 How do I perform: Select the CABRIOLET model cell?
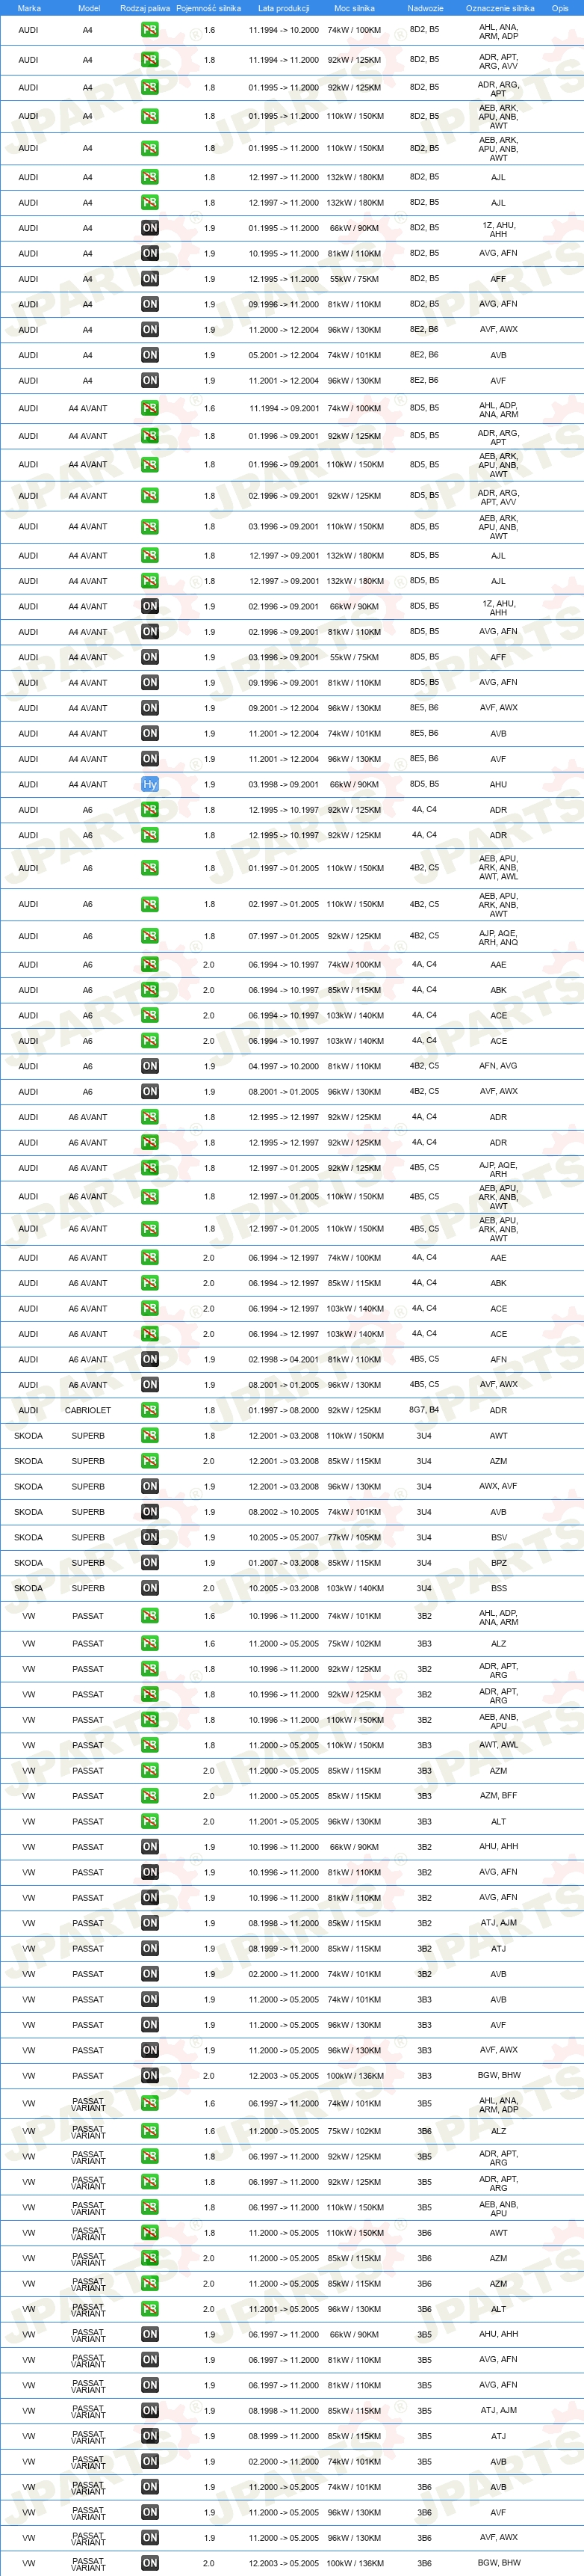(x=88, y=1410)
